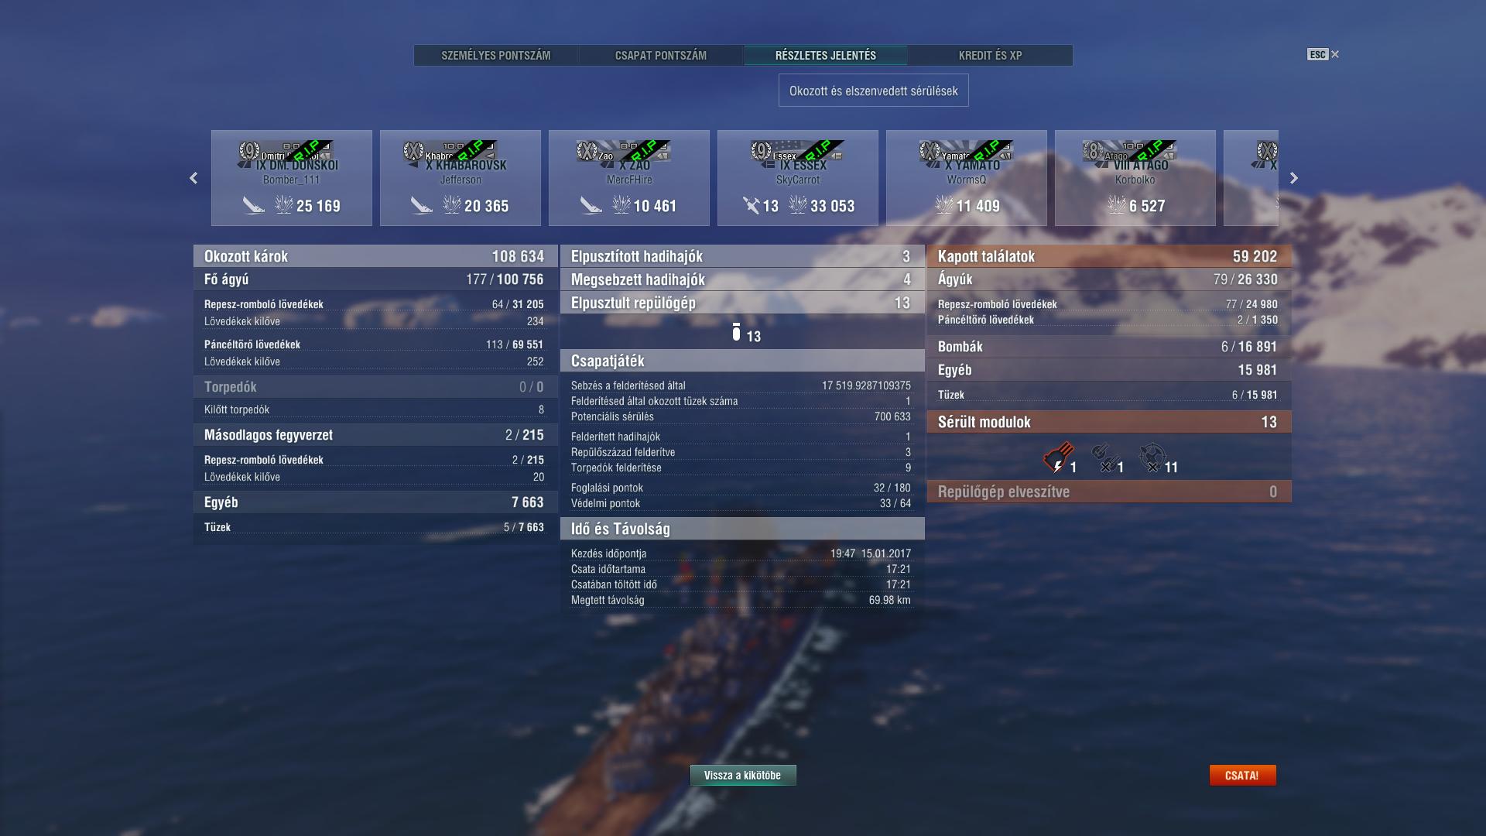The image size is (1486, 836).
Task: Click the ammunition detonation damaged-module icon
Action: point(1058,457)
